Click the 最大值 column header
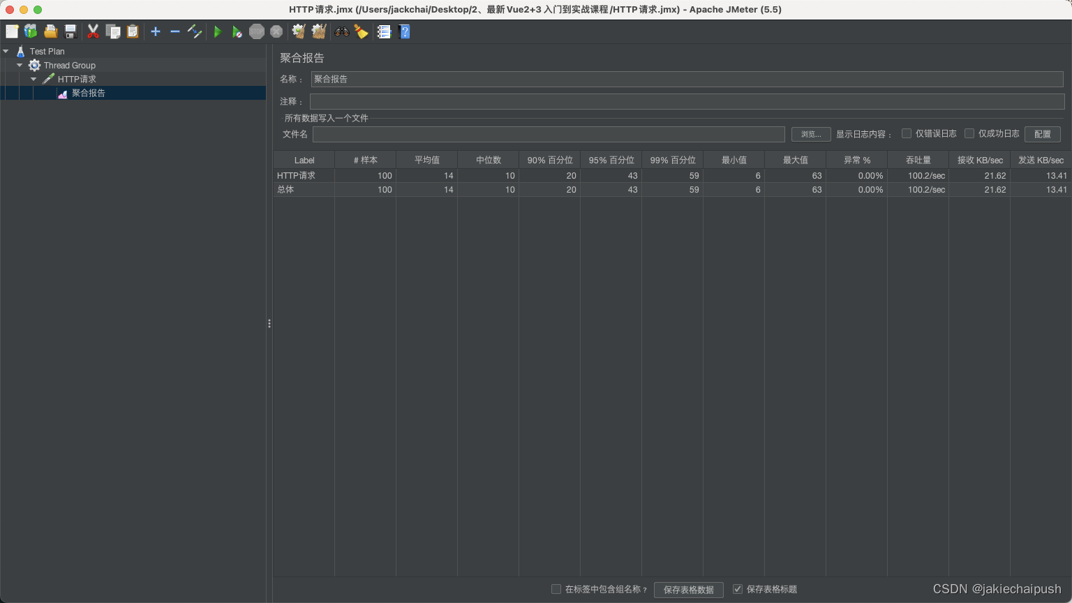This screenshot has width=1072, height=603. [796, 160]
